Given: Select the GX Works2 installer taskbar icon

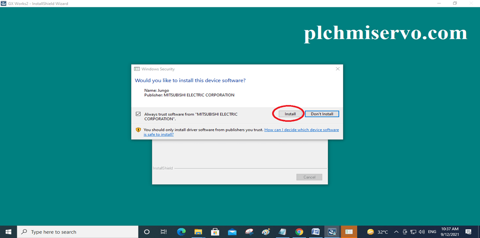Looking at the screenshot, I should tap(332, 232).
